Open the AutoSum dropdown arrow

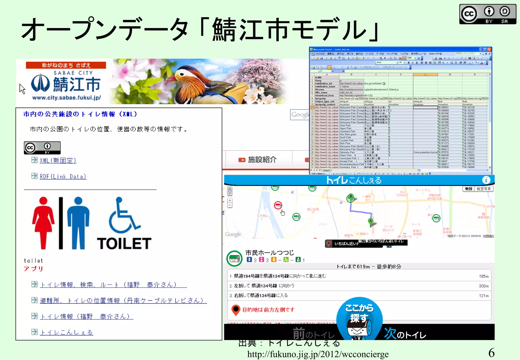tap(388, 58)
